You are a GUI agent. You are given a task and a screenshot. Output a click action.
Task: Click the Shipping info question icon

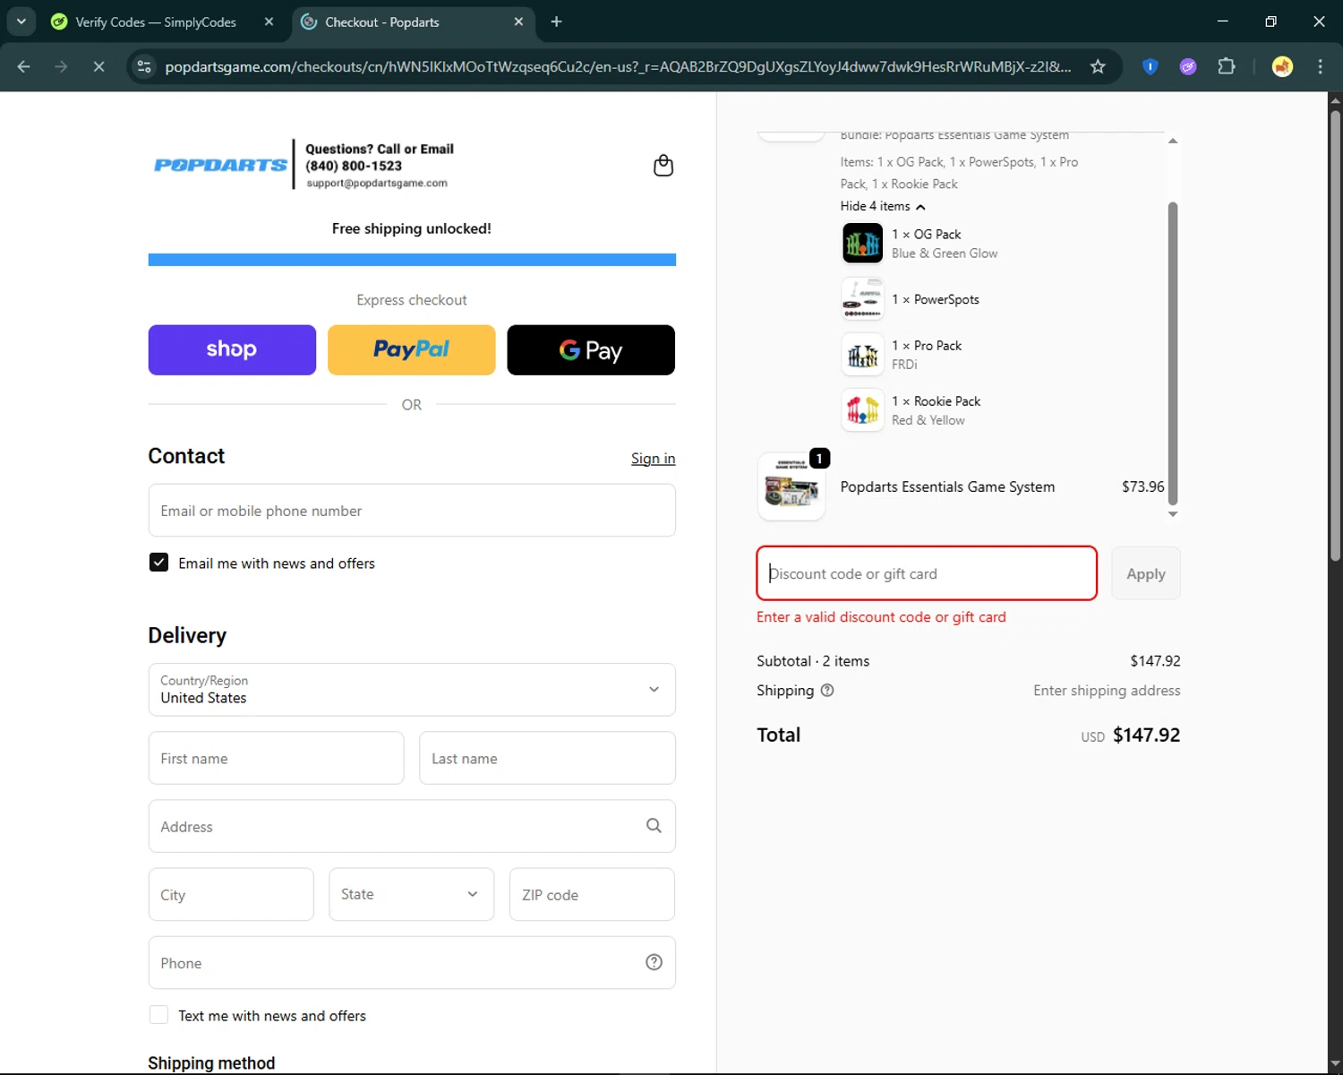coord(827,691)
